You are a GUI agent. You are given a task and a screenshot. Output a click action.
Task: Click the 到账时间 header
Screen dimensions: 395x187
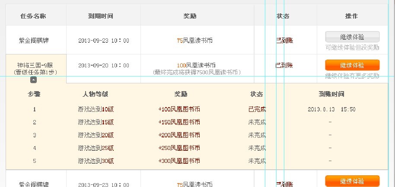[x=331, y=94]
